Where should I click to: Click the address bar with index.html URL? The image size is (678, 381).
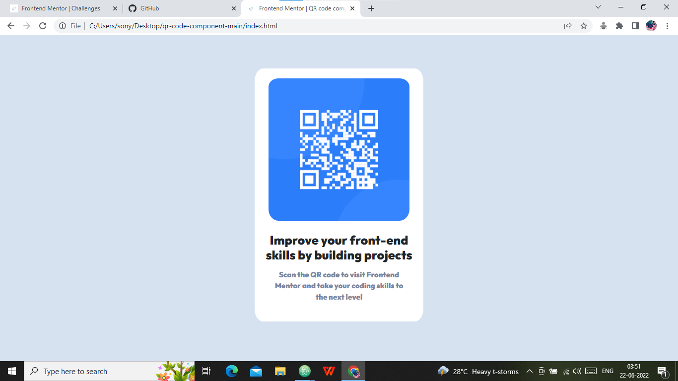pos(323,26)
